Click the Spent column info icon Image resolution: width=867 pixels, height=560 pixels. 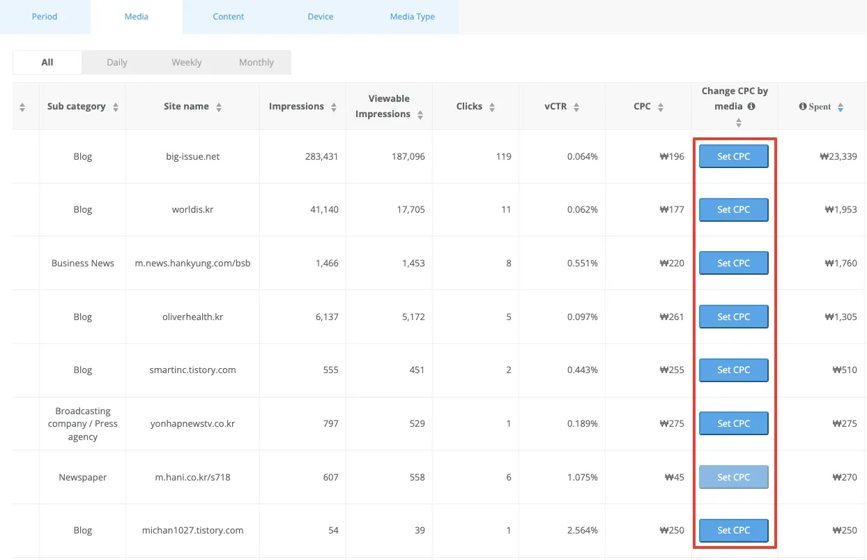(803, 107)
